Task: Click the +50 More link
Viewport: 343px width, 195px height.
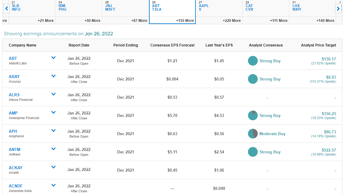Action: tap(92, 21)
